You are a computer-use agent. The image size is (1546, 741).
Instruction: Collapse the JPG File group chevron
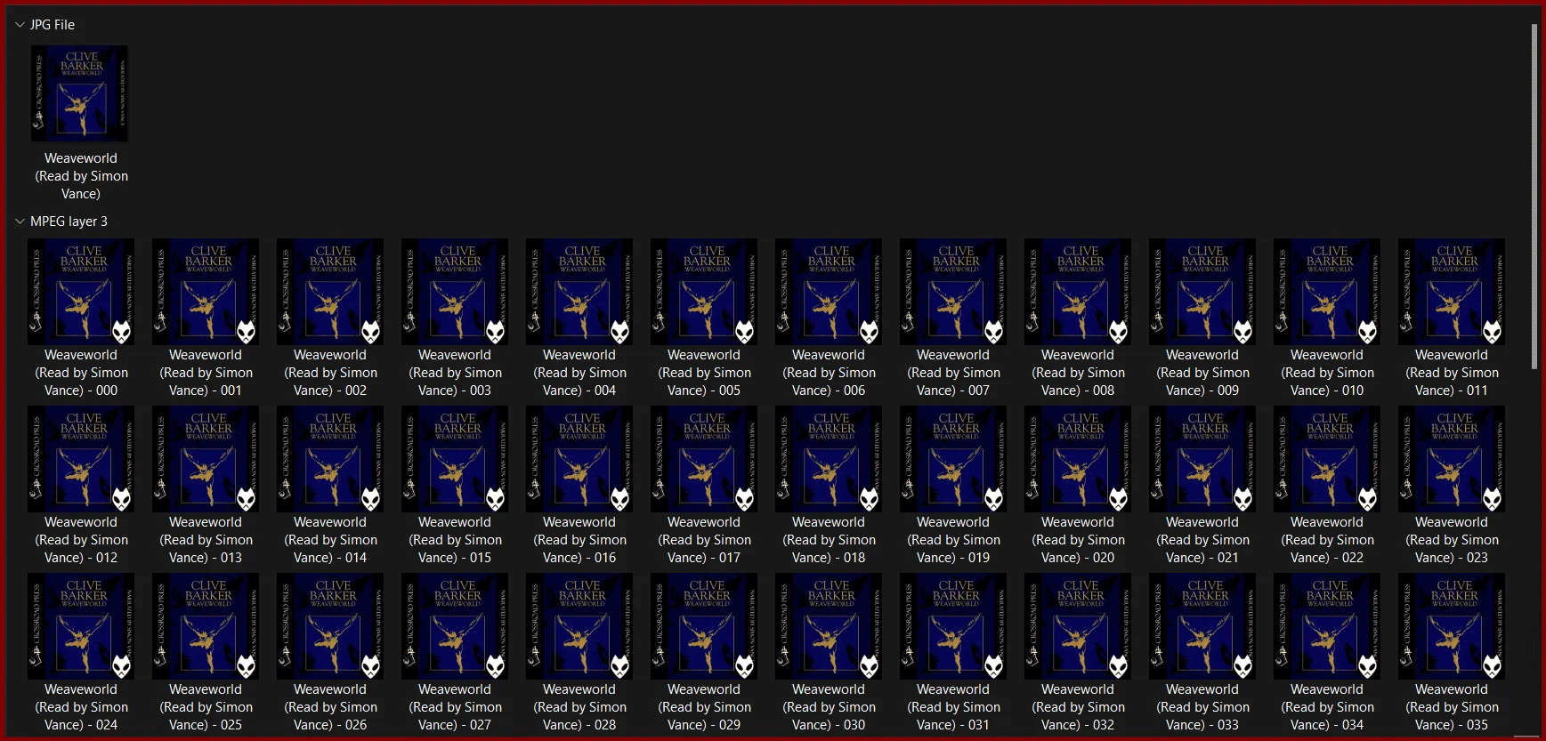coord(20,25)
